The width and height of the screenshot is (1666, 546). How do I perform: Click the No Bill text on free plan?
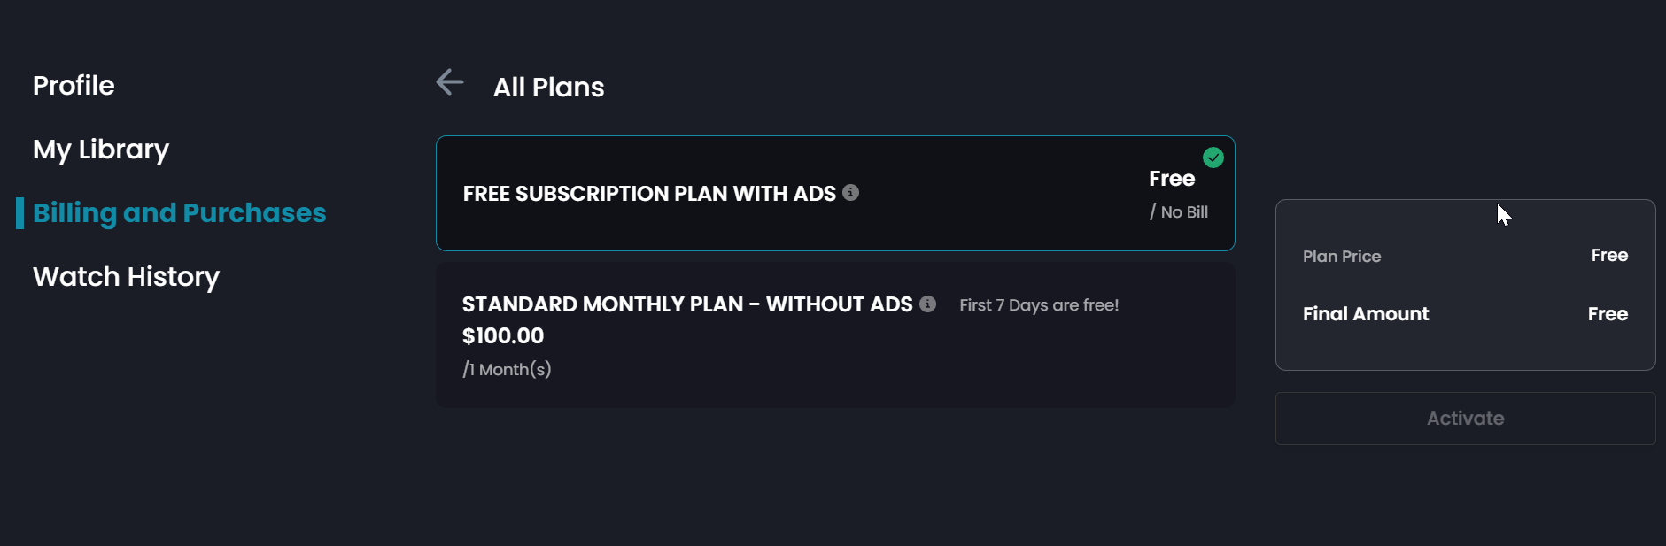pos(1183,212)
